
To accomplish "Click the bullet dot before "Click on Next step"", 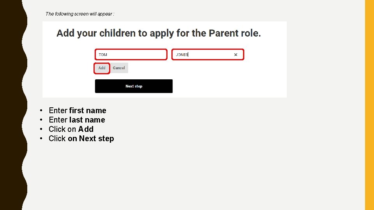I will (41, 139).
